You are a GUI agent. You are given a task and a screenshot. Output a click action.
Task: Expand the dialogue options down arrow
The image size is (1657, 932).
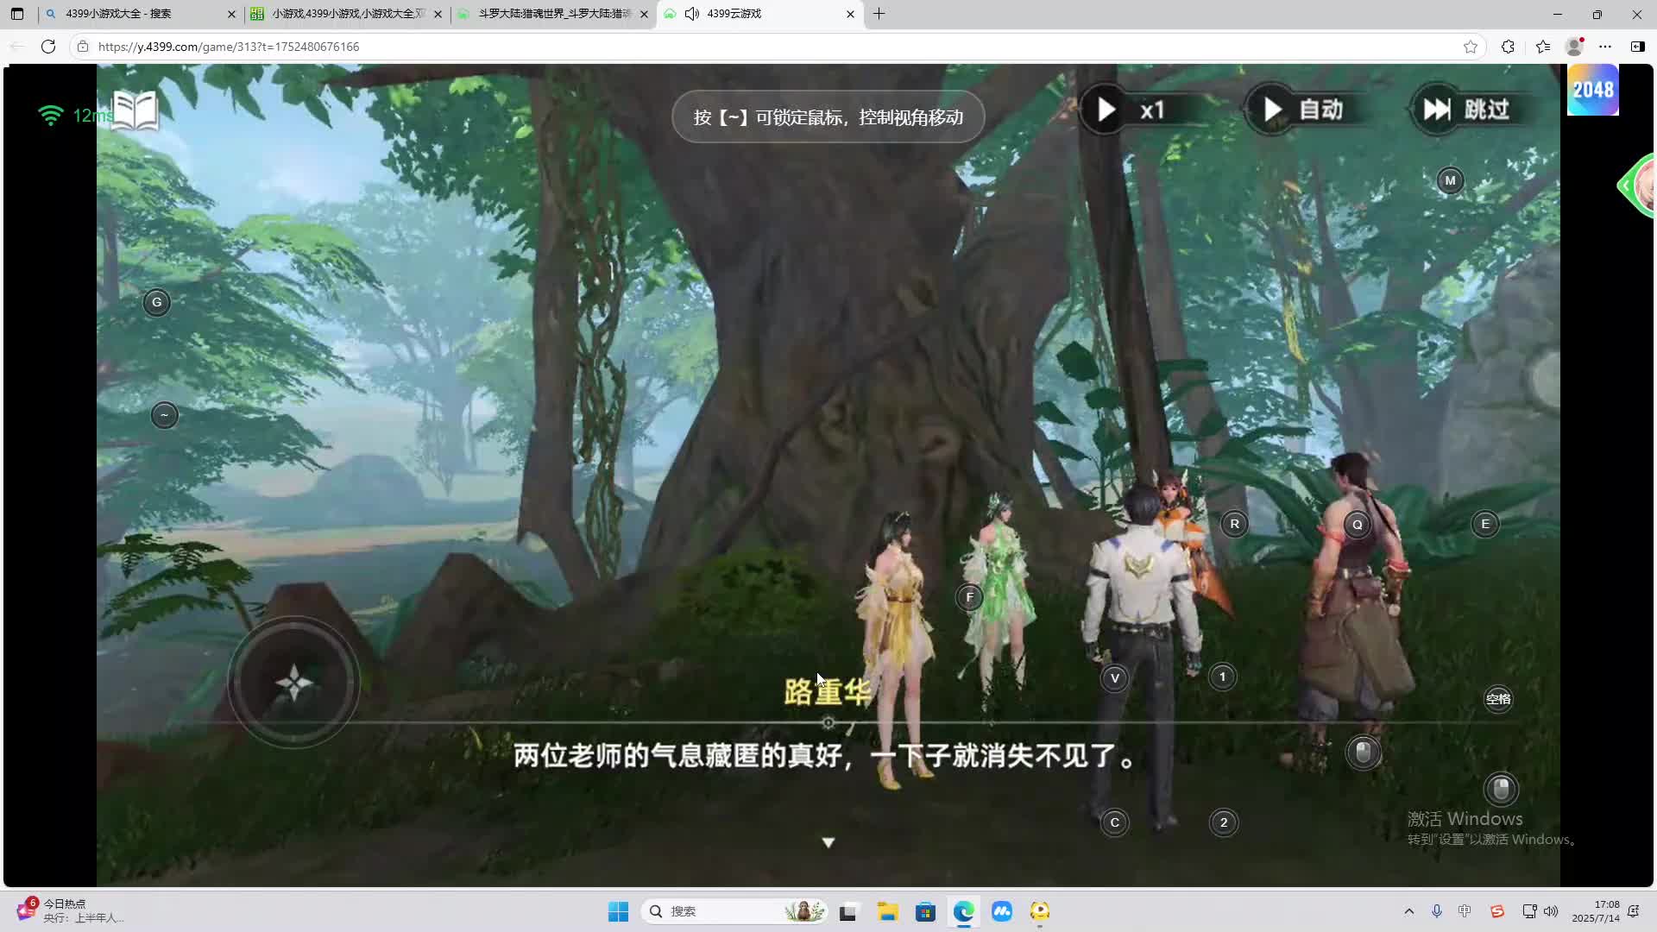click(828, 841)
